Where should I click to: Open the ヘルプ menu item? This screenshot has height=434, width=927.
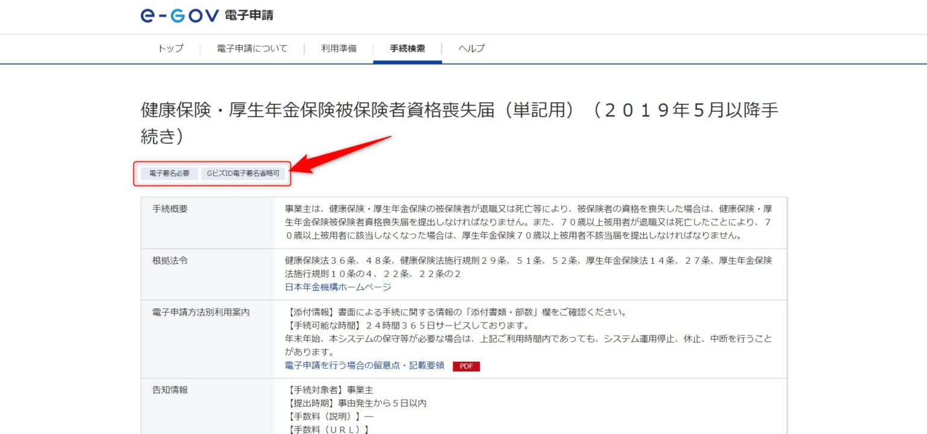coord(471,48)
